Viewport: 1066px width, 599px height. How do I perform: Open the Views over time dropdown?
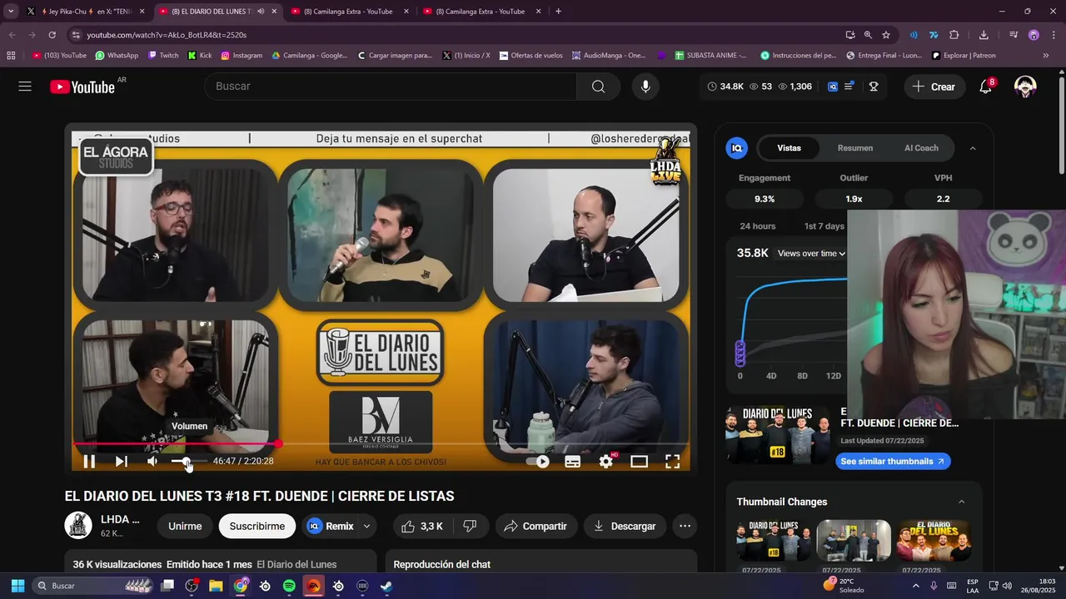tap(811, 253)
